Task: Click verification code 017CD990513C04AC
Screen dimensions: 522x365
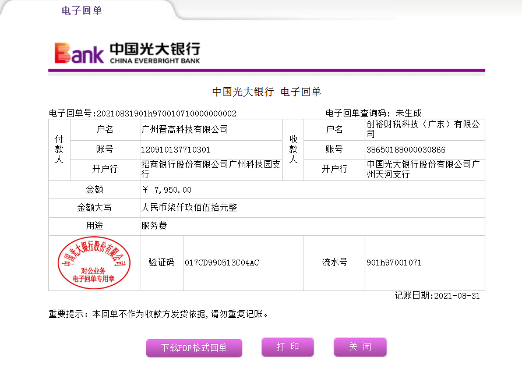Action: (x=222, y=263)
